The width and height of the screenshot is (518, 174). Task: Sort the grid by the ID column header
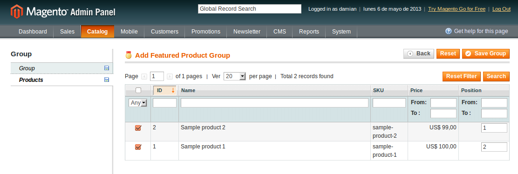(164, 90)
